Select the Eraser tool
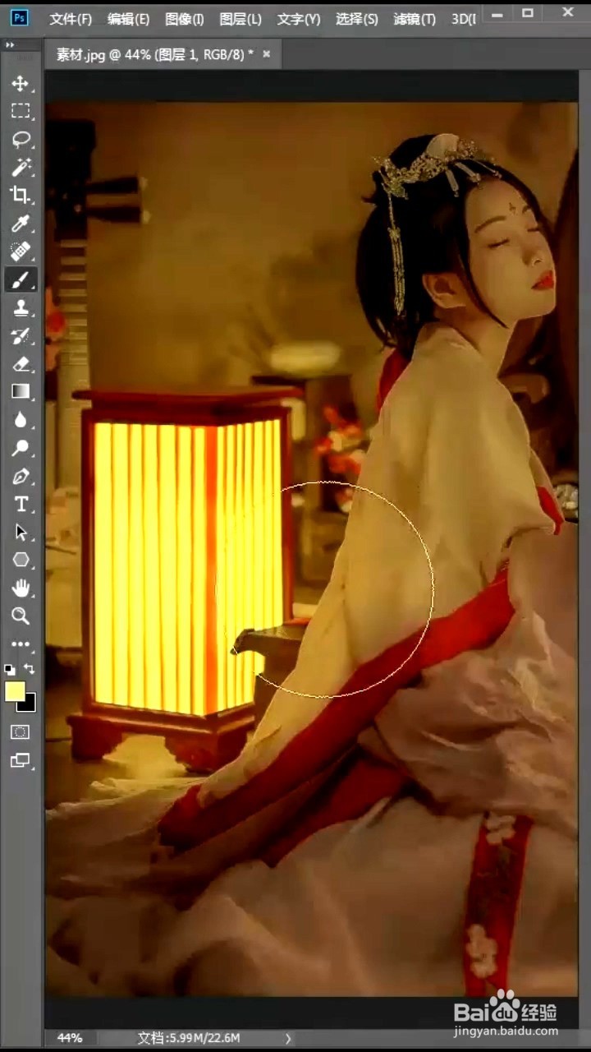The image size is (591, 1052). point(21,363)
